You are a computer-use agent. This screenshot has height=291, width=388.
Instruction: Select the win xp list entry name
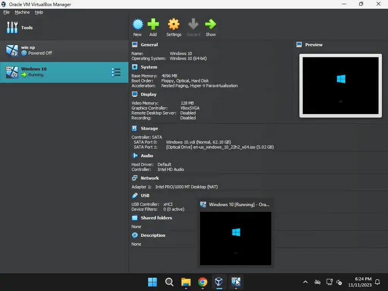pyautogui.click(x=28, y=47)
